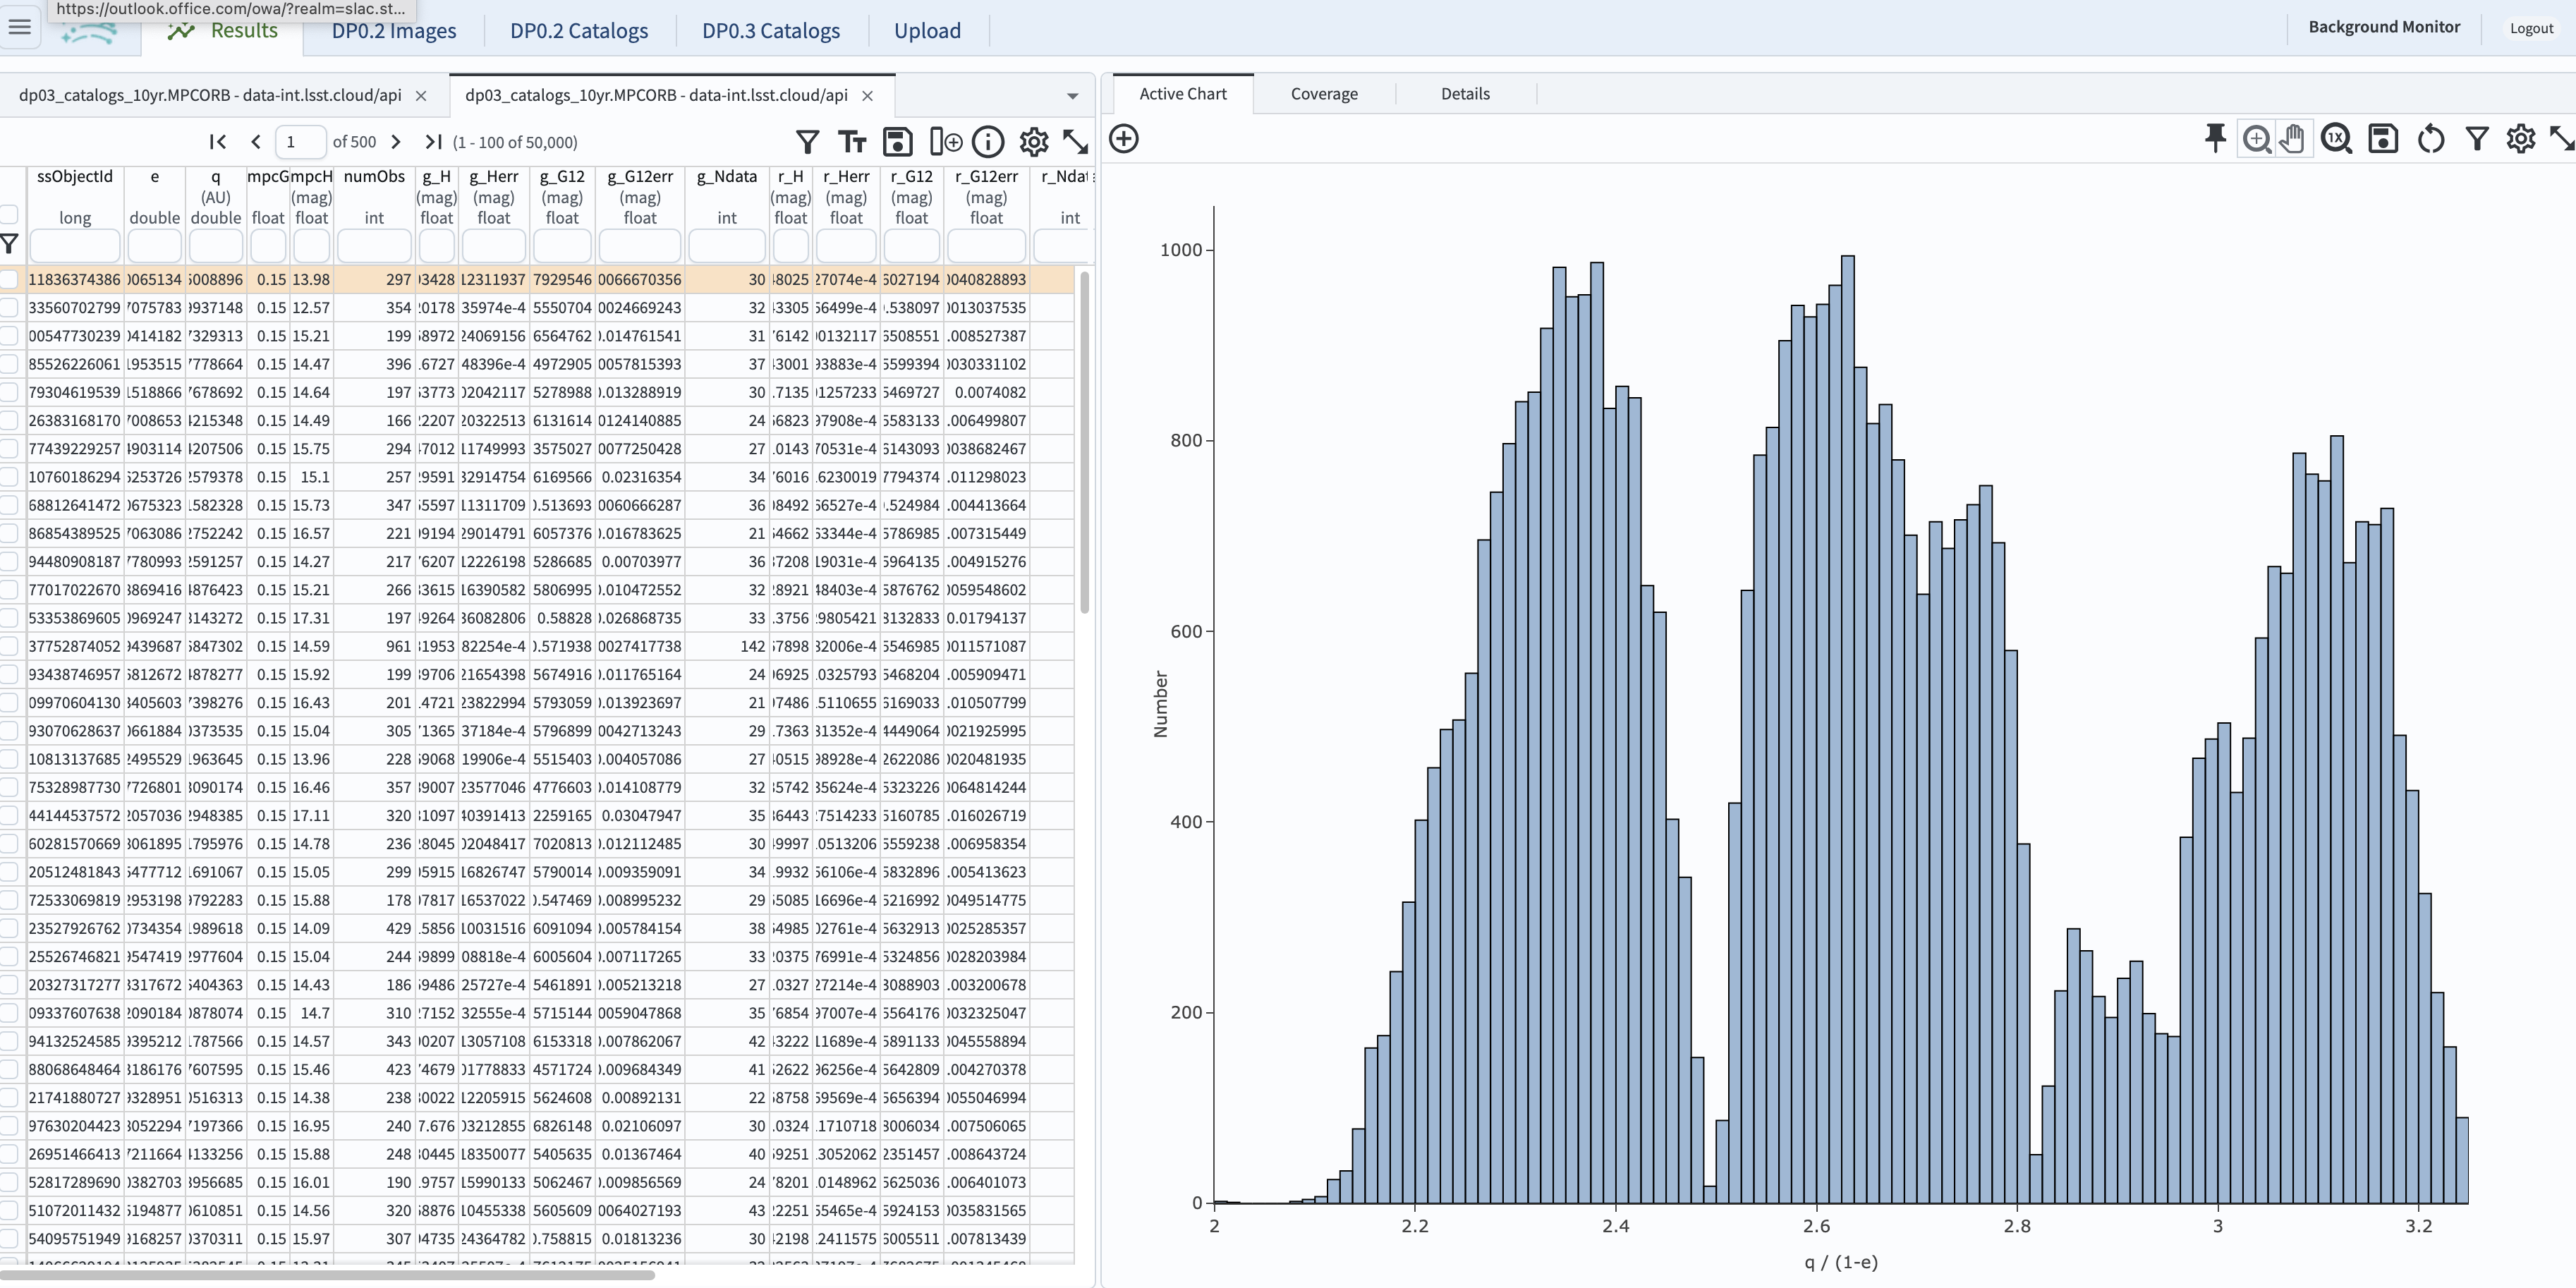Close first dp03_catalogs MPCORB tab
This screenshot has width=2576, height=1288.
point(421,96)
